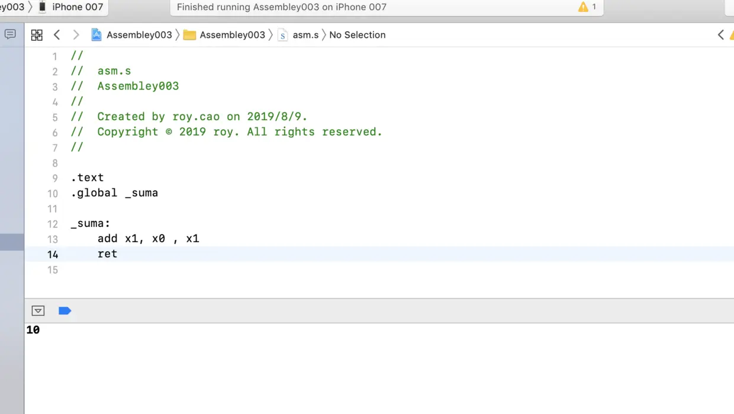Select the iPhone 007 run destination
The image size is (734, 414).
78,7
